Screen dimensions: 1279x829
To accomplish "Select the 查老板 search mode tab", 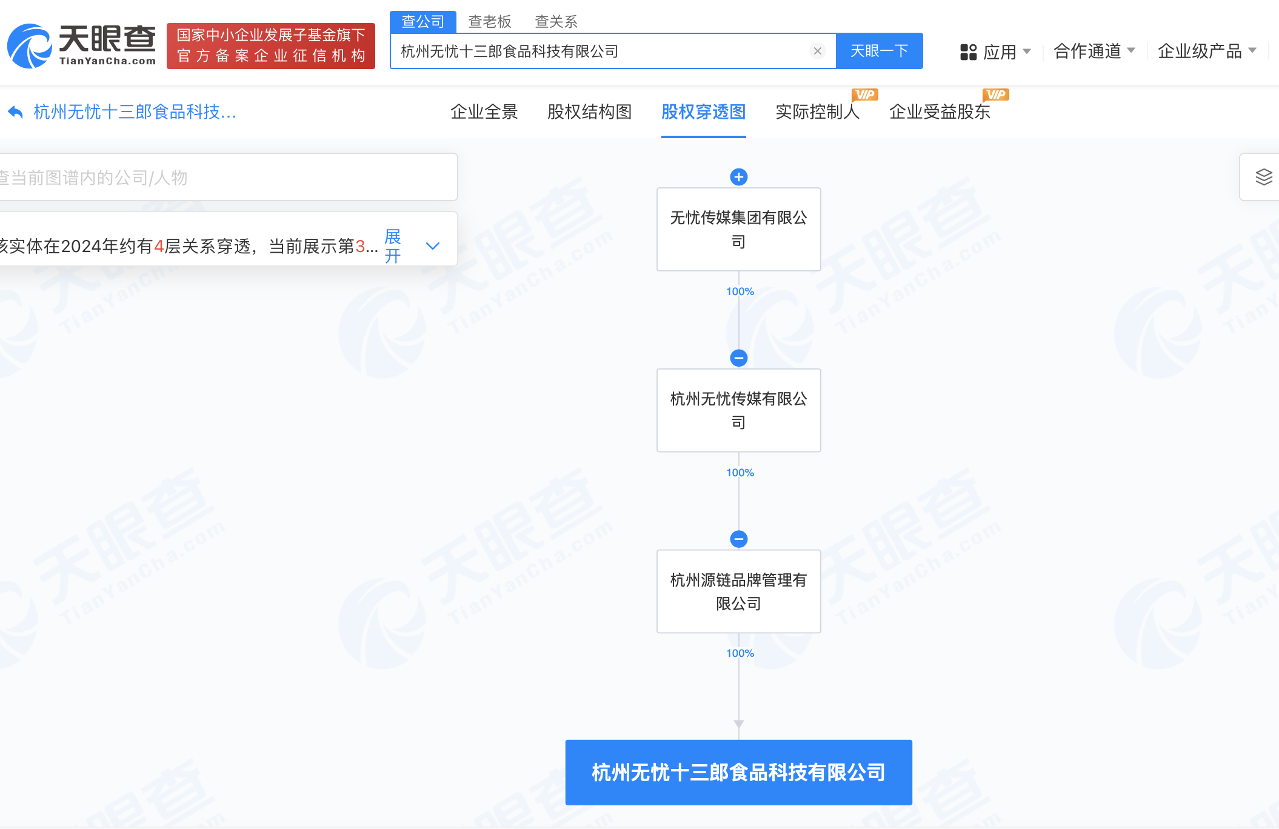I will click(x=490, y=22).
